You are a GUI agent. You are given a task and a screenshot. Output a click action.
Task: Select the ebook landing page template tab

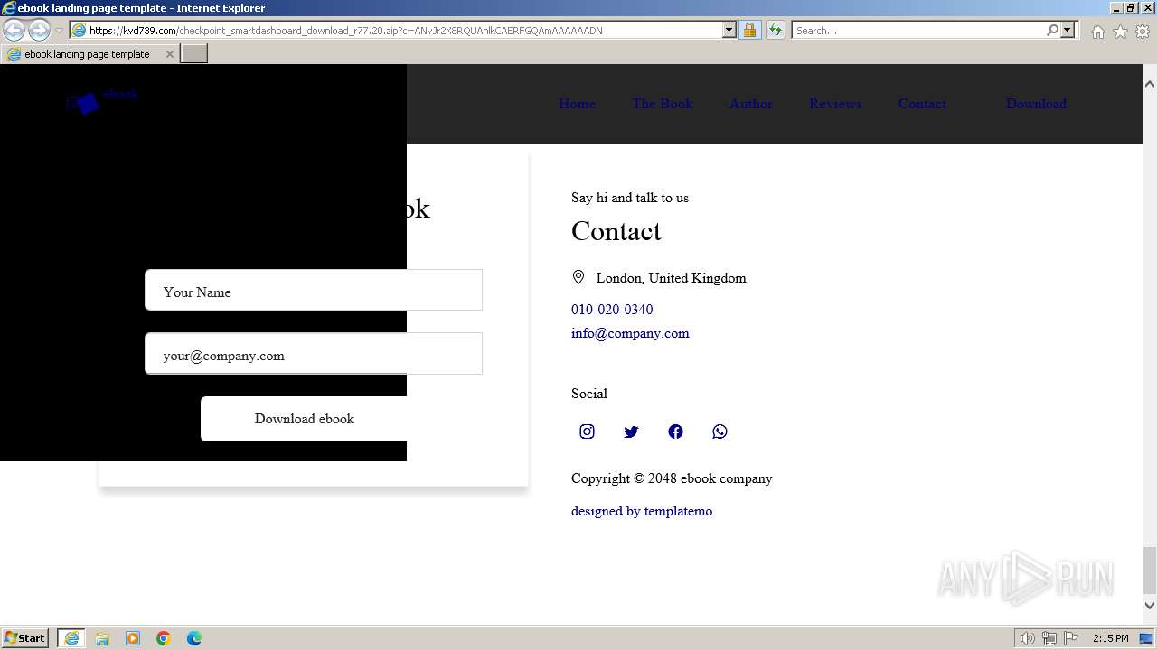[x=88, y=54]
